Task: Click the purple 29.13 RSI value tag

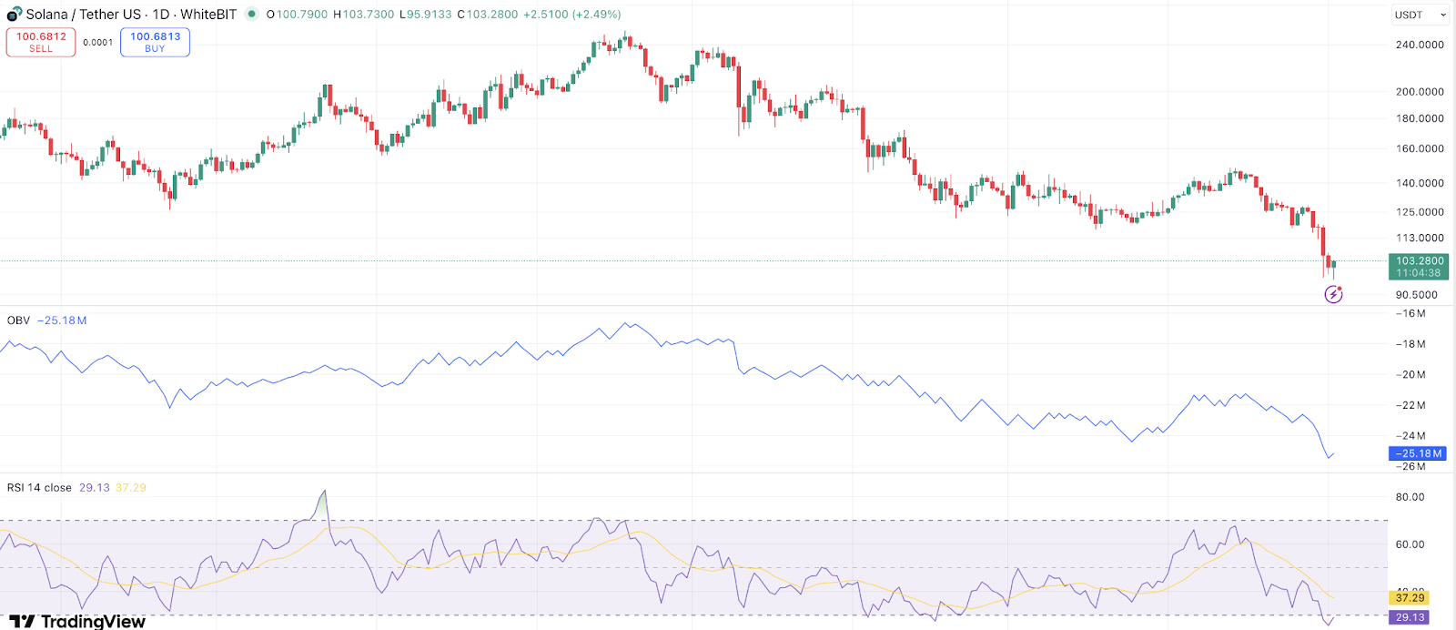Action: pyautogui.click(x=1410, y=617)
